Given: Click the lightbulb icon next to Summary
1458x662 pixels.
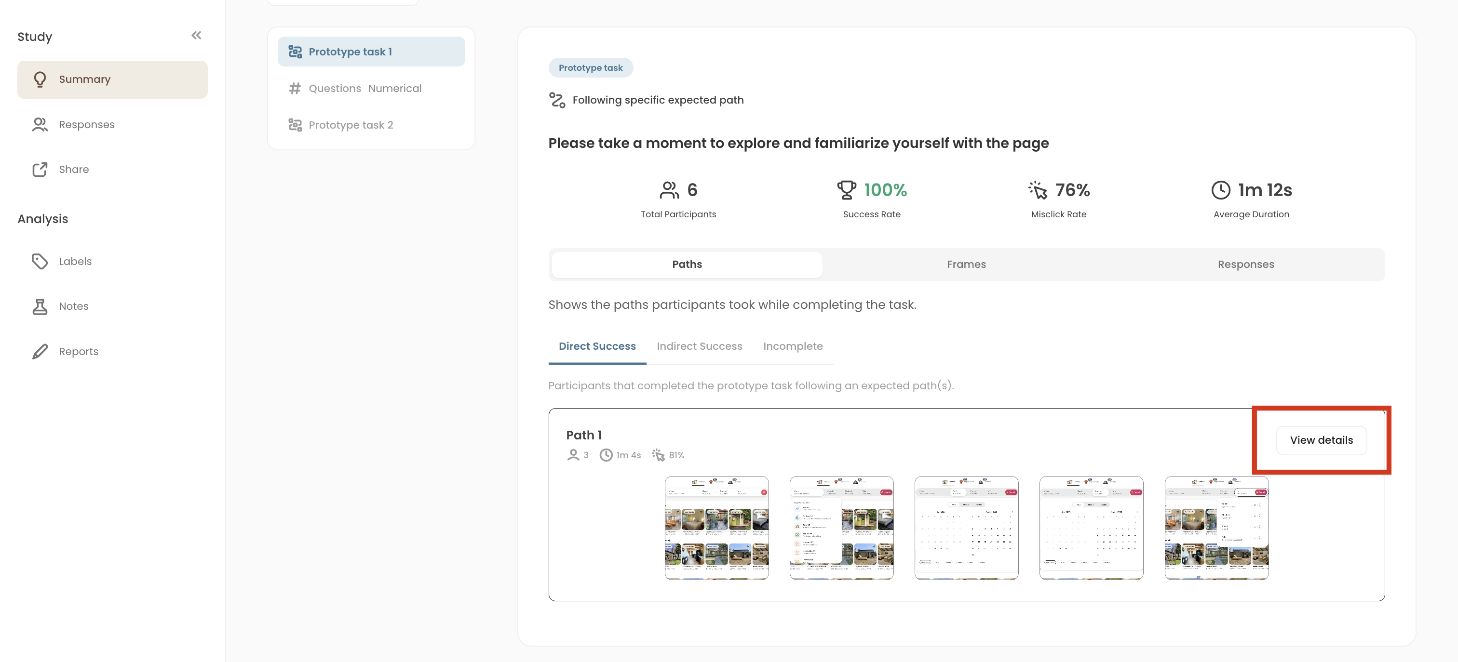Looking at the screenshot, I should (40, 79).
